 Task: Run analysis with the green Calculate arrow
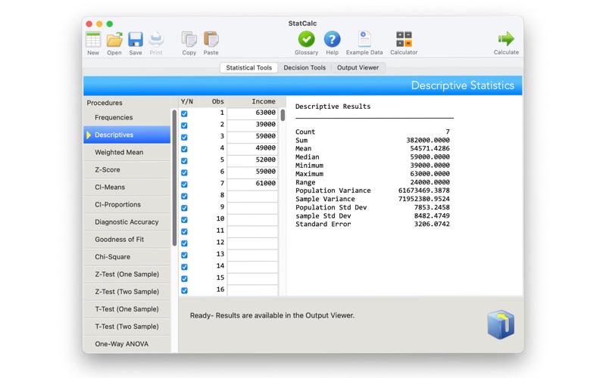pyautogui.click(x=506, y=39)
